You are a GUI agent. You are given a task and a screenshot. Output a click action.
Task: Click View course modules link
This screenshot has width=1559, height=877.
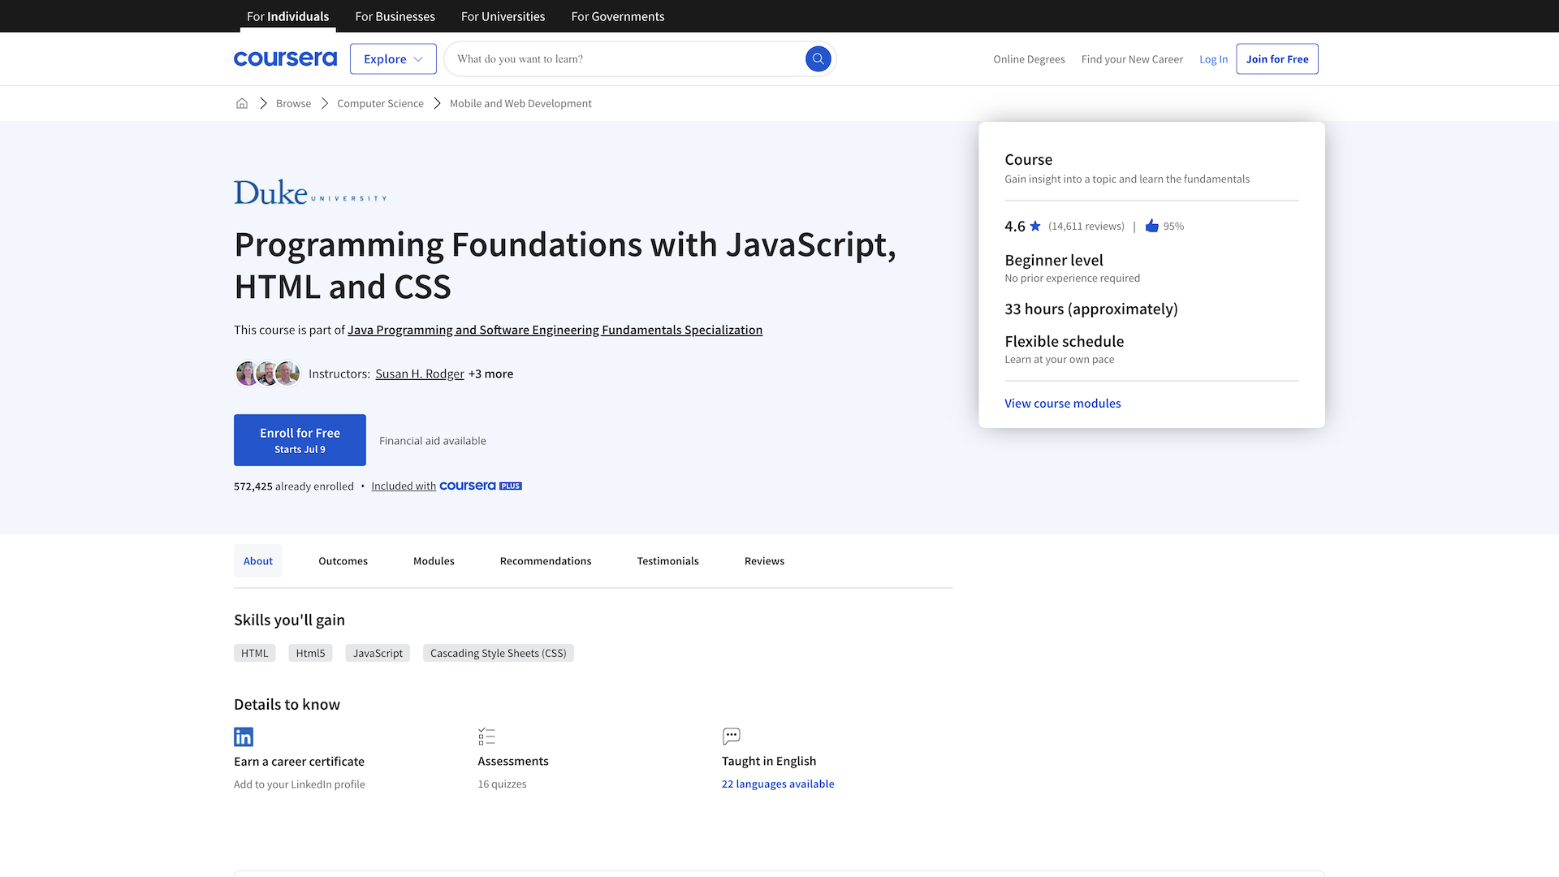(1062, 404)
